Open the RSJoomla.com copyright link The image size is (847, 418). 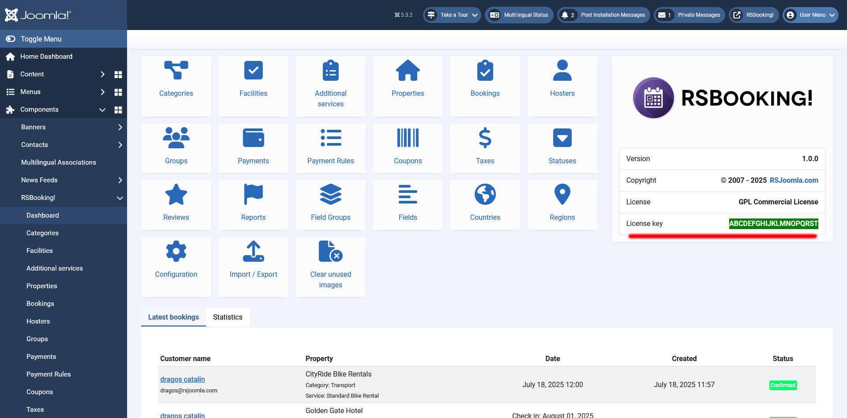794,180
